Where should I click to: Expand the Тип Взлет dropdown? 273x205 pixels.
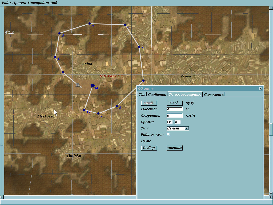click(186, 128)
